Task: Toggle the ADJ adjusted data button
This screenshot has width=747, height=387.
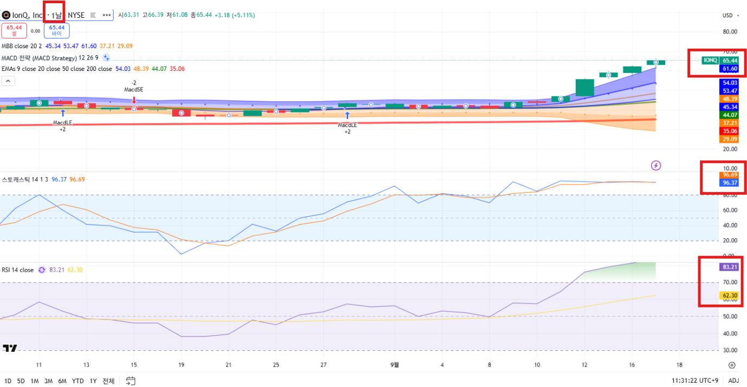Action: [x=733, y=381]
